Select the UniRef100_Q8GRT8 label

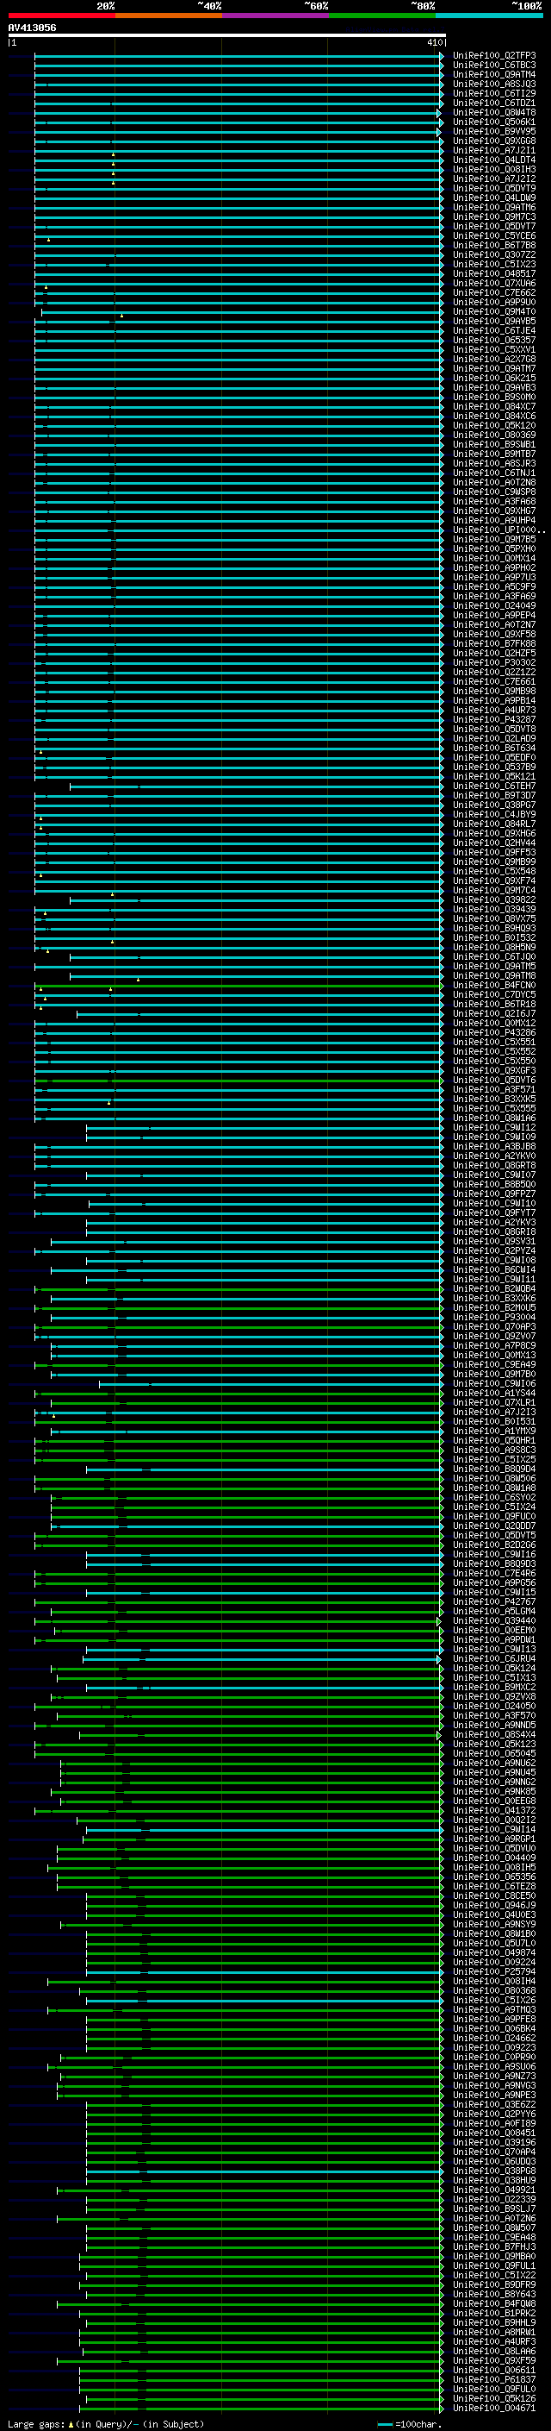point(494,1166)
